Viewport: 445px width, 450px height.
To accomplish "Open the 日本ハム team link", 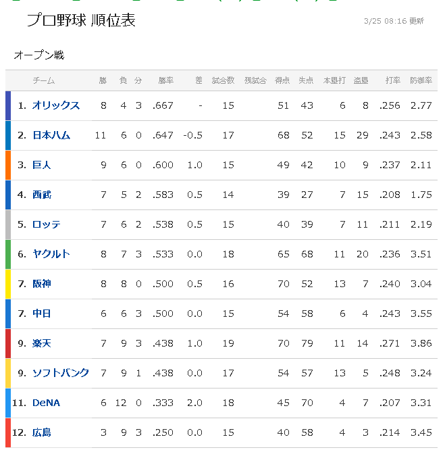I will [x=51, y=135].
